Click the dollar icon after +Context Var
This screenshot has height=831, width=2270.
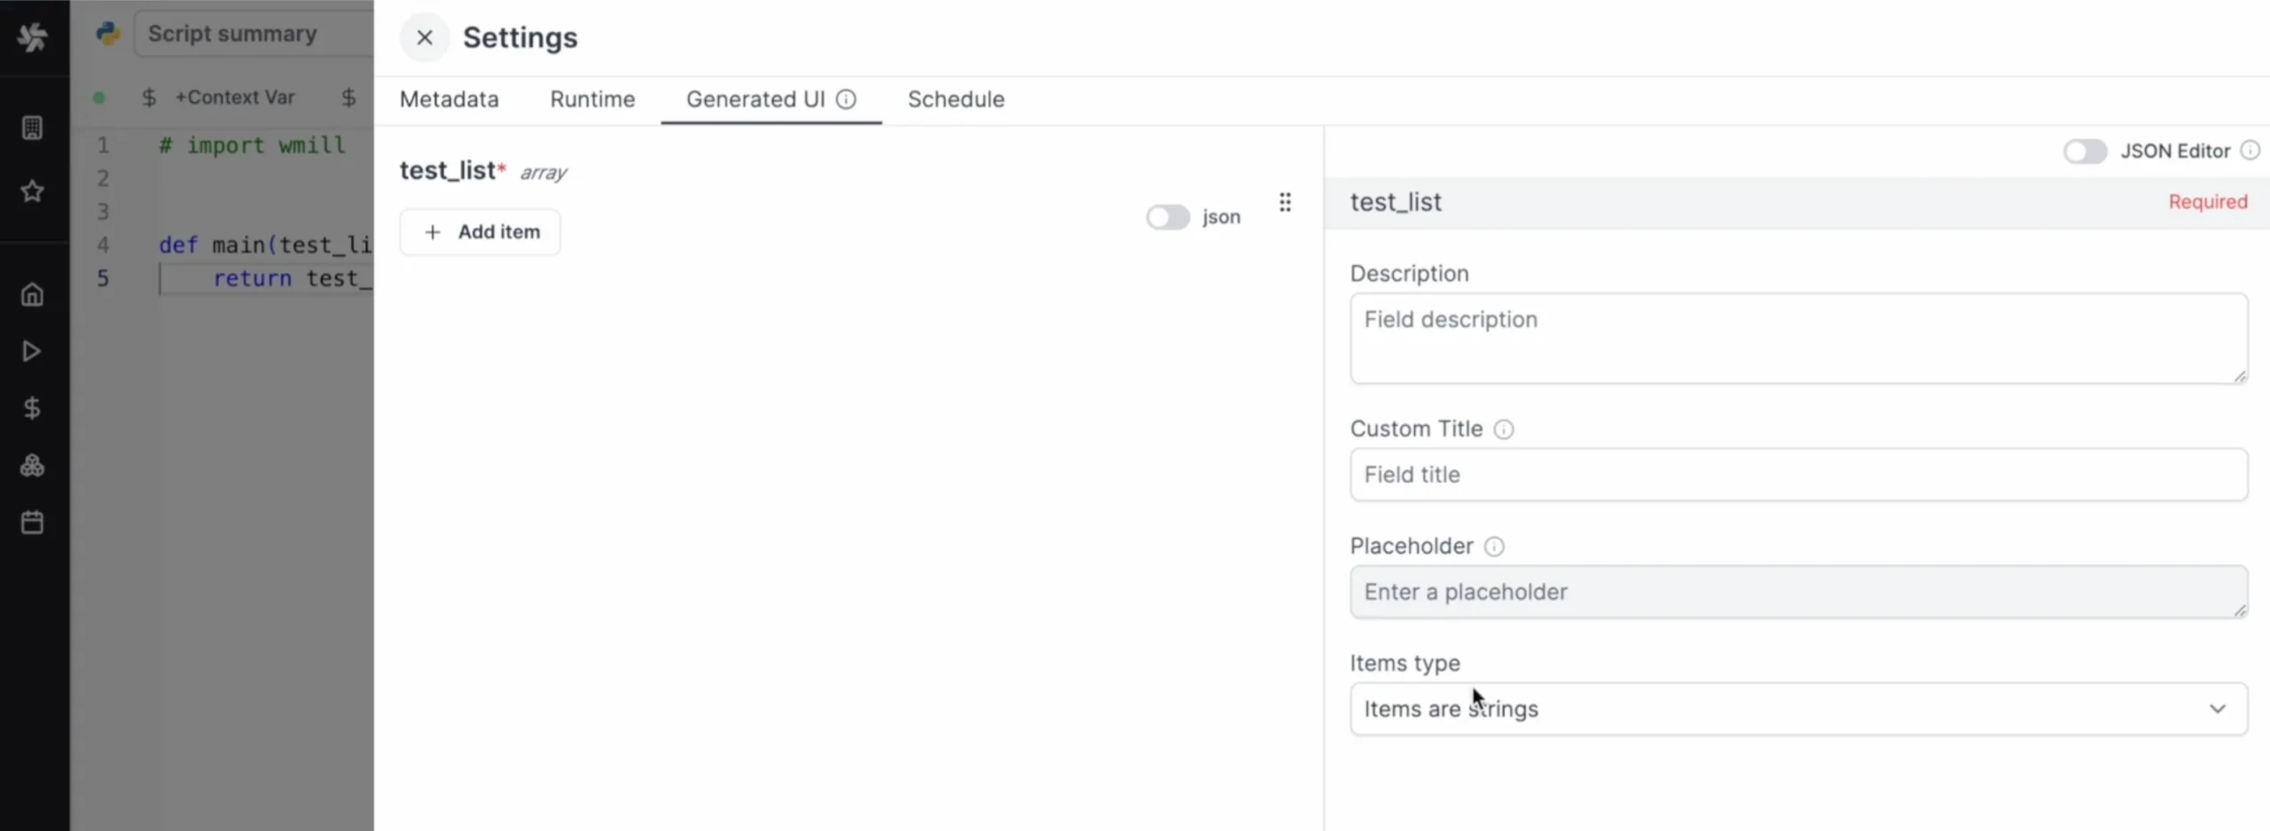click(348, 98)
